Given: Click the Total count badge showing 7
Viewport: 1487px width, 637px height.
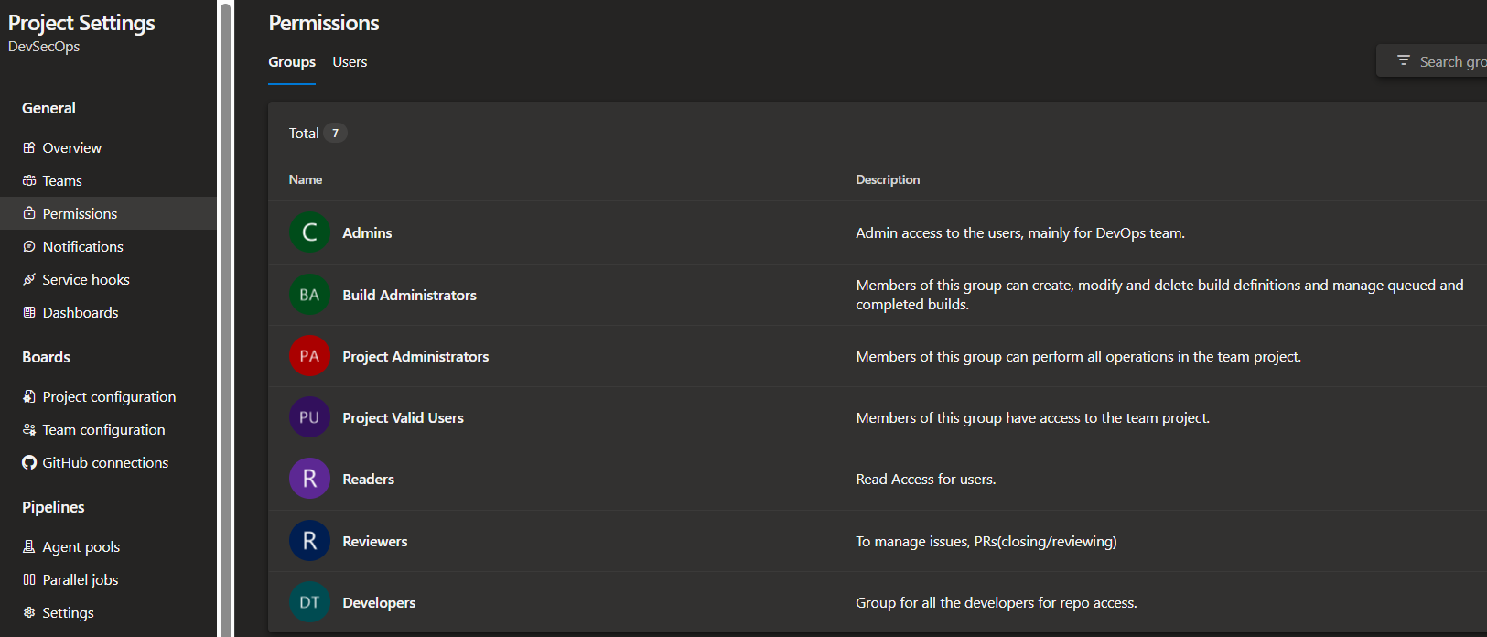Looking at the screenshot, I should (x=335, y=133).
